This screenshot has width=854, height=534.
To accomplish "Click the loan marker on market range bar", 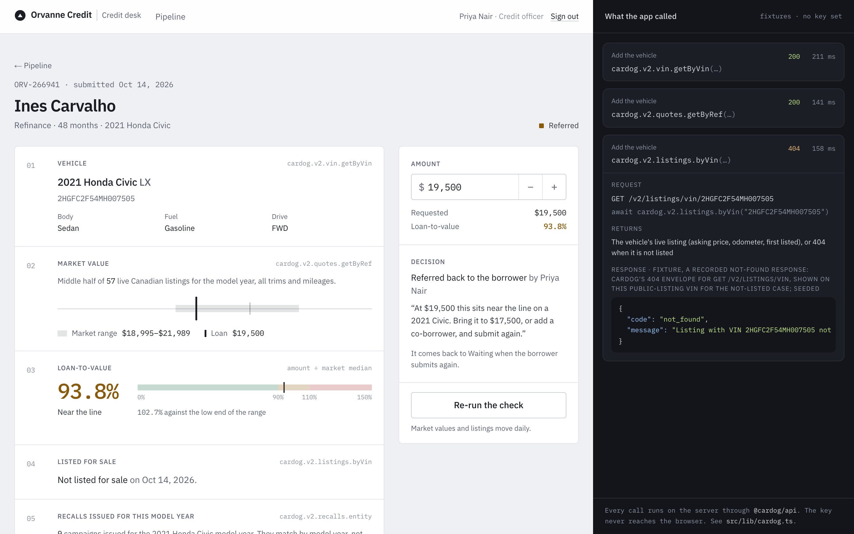I will point(196,308).
